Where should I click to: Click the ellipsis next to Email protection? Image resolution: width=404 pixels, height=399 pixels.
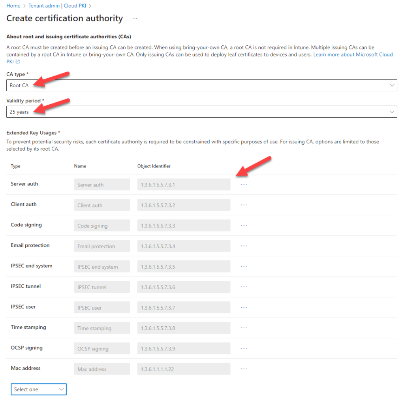tap(244, 246)
